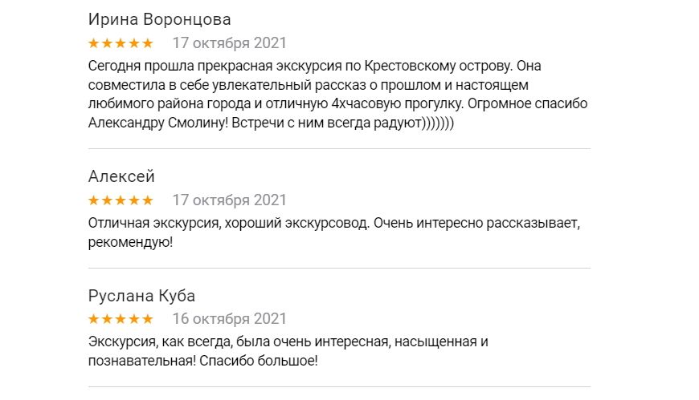Click the third star in Ирина Воронцова's rating

pyautogui.click(x=121, y=43)
